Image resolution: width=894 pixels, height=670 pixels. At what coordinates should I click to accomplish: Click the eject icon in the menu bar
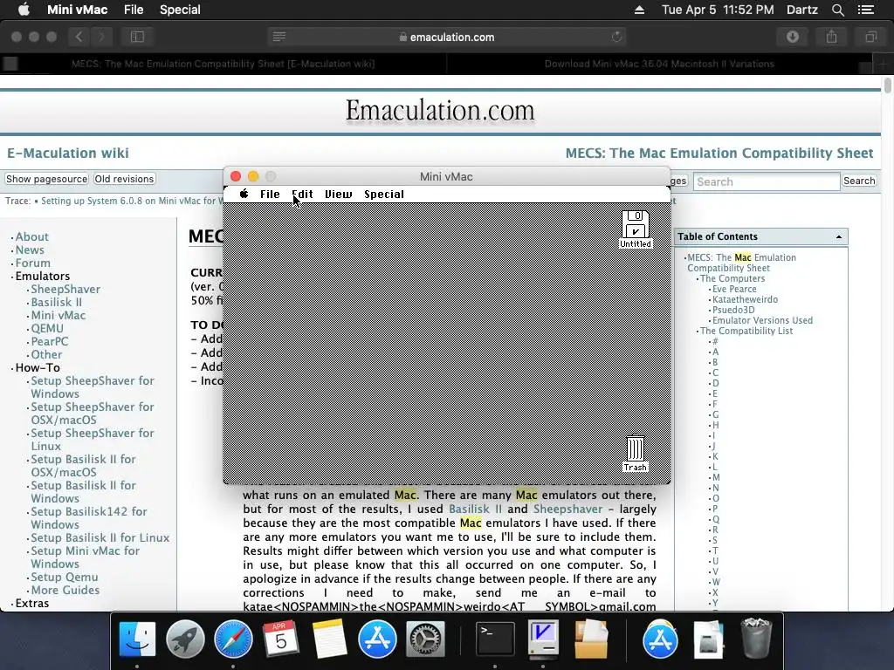click(x=639, y=10)
